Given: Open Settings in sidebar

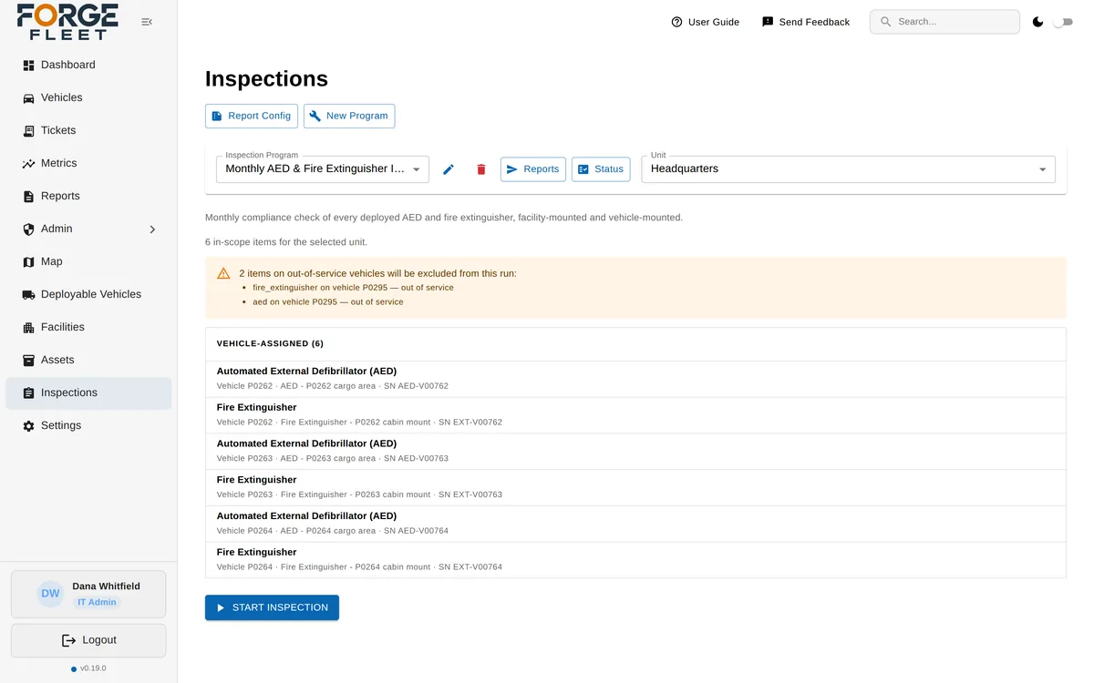Looking at the screenshot, I should tap(88, 426).
